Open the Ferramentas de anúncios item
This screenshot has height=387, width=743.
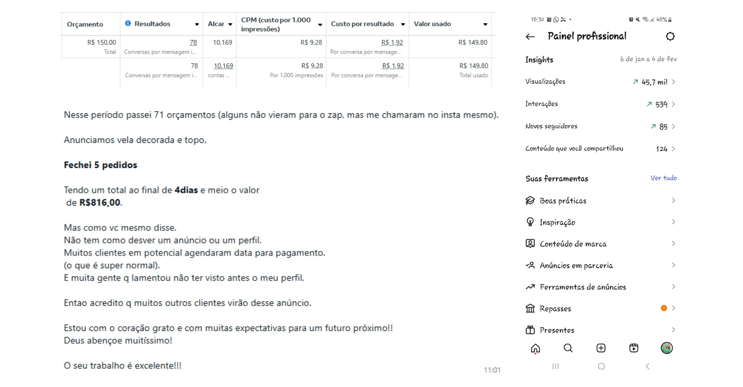point(601,287)
